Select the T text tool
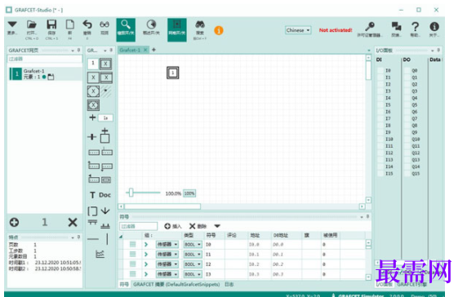This screenshot has width=467, height=297. click(92, 195)
